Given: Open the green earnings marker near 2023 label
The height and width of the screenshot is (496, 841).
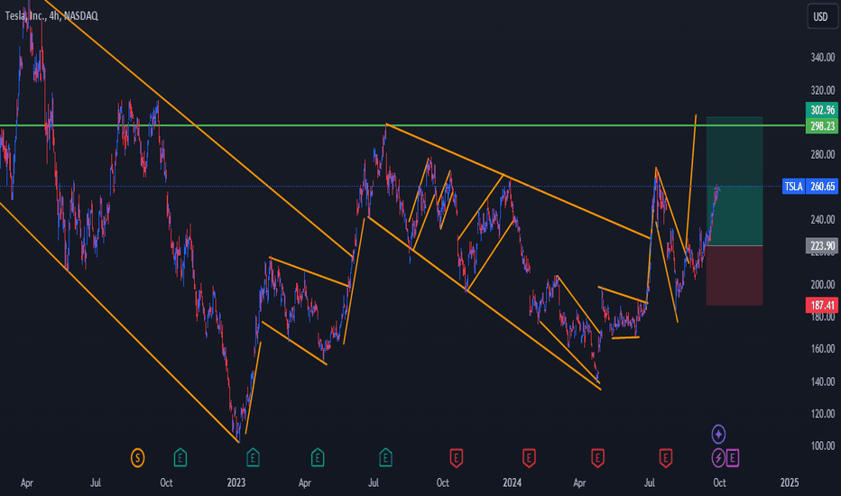Looking at the screenshot, I should point(253,458).
